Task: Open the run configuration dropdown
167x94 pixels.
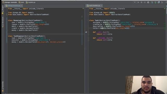Action: tap(135, 2)
